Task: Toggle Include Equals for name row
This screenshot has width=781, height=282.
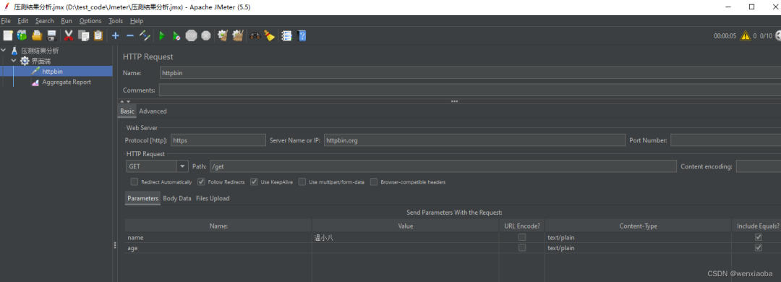Action: point(759,237)
